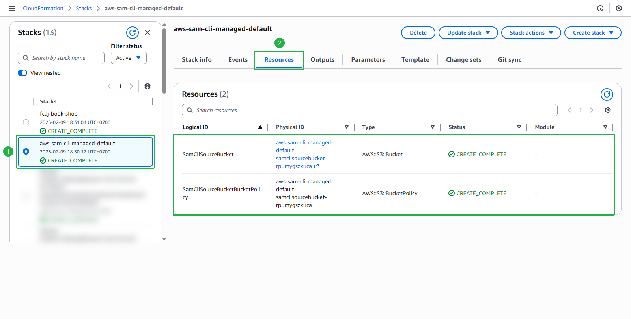Open Resources table preferences gear

608,110
